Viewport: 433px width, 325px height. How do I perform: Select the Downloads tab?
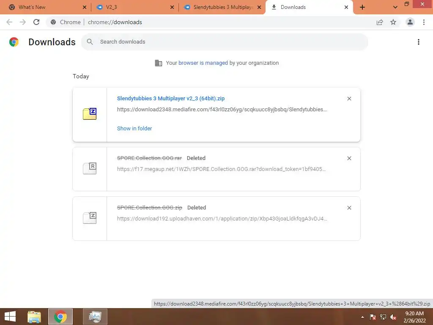click(x=309, y=7)
